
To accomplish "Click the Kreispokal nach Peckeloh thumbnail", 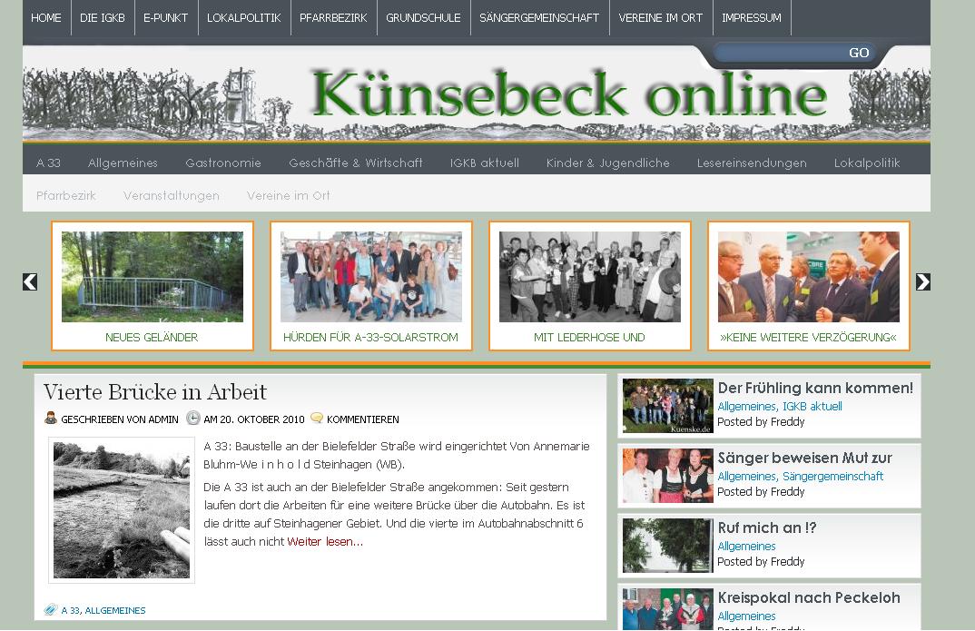I will 668,609.
